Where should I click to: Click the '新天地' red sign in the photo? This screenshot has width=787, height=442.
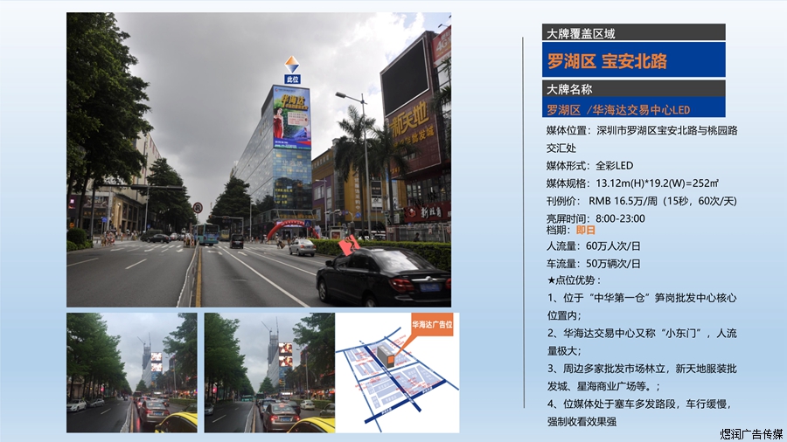coord(409,120)
